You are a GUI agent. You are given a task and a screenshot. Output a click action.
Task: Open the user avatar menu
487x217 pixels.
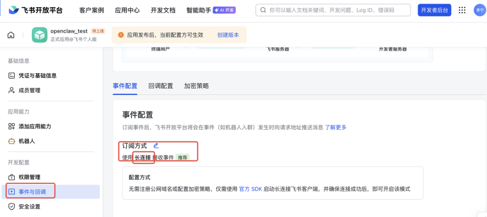479,10
